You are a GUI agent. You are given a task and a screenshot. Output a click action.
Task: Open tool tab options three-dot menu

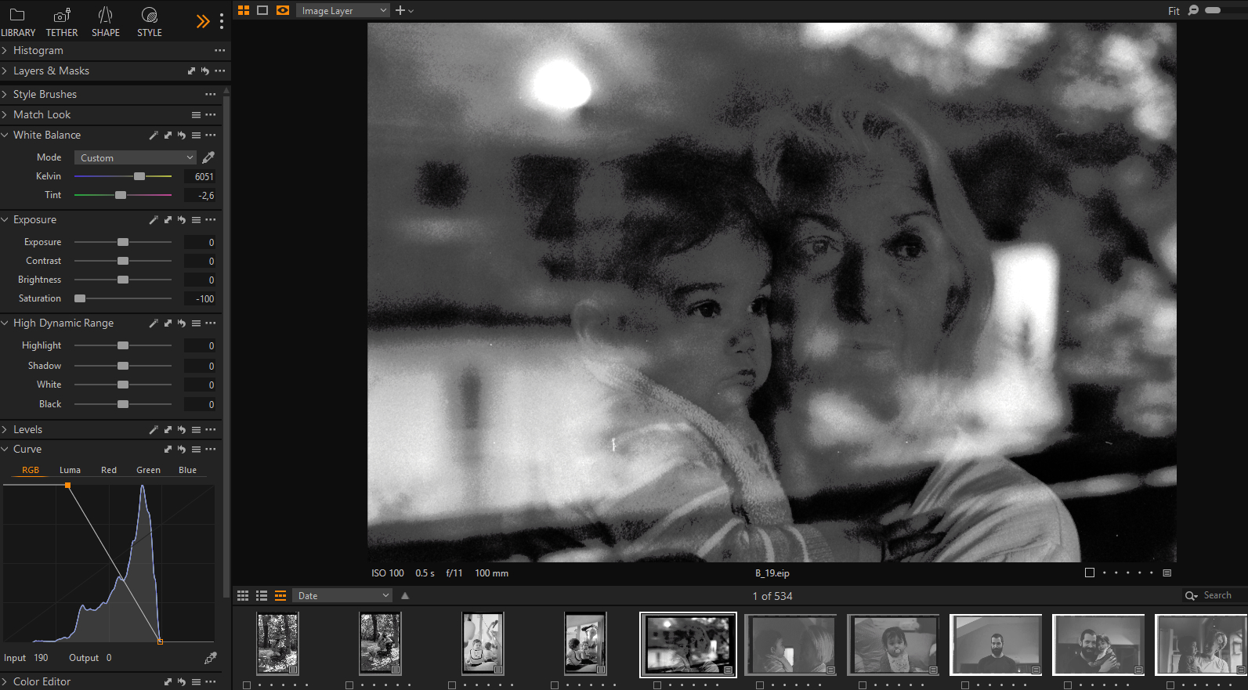[x=222, y=21]
